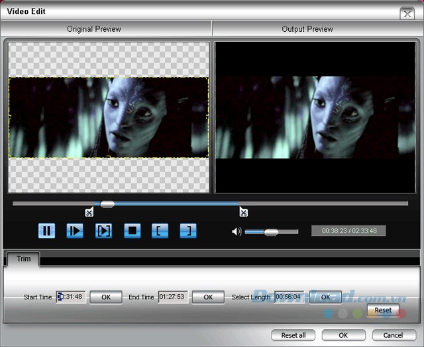Stop the video with the square icon
424x347 pixels.
point(132,230)
